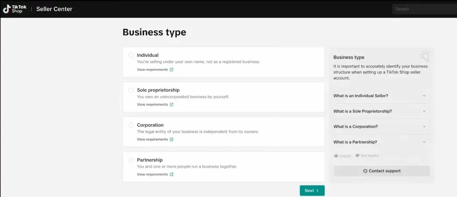This screenshot has height=197, width=457.
Task: Select the Sole proprietorship radio button
Action: pyautogui.click(x=131, y=90)
